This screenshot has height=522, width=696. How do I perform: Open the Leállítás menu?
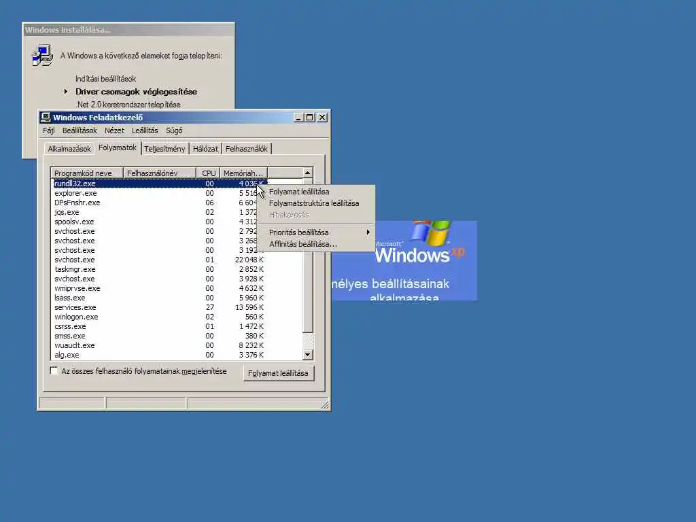tap(145, 130)
